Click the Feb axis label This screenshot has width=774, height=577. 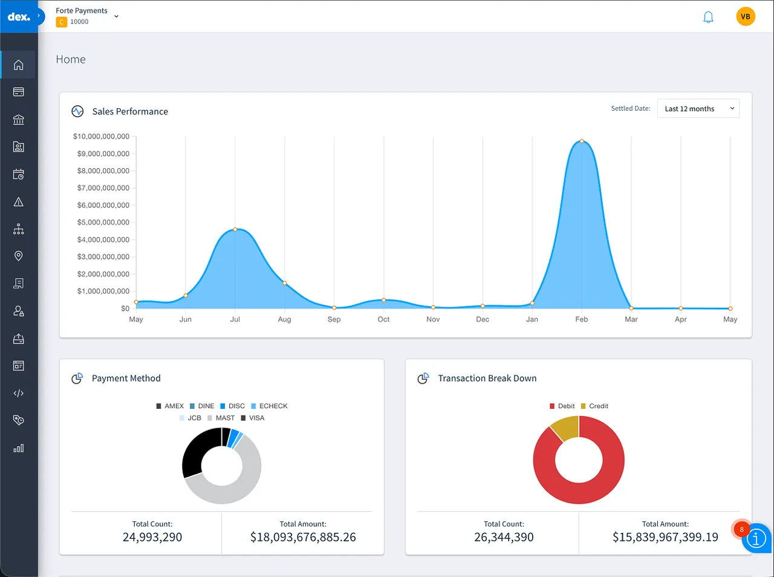tap(582, 319)
